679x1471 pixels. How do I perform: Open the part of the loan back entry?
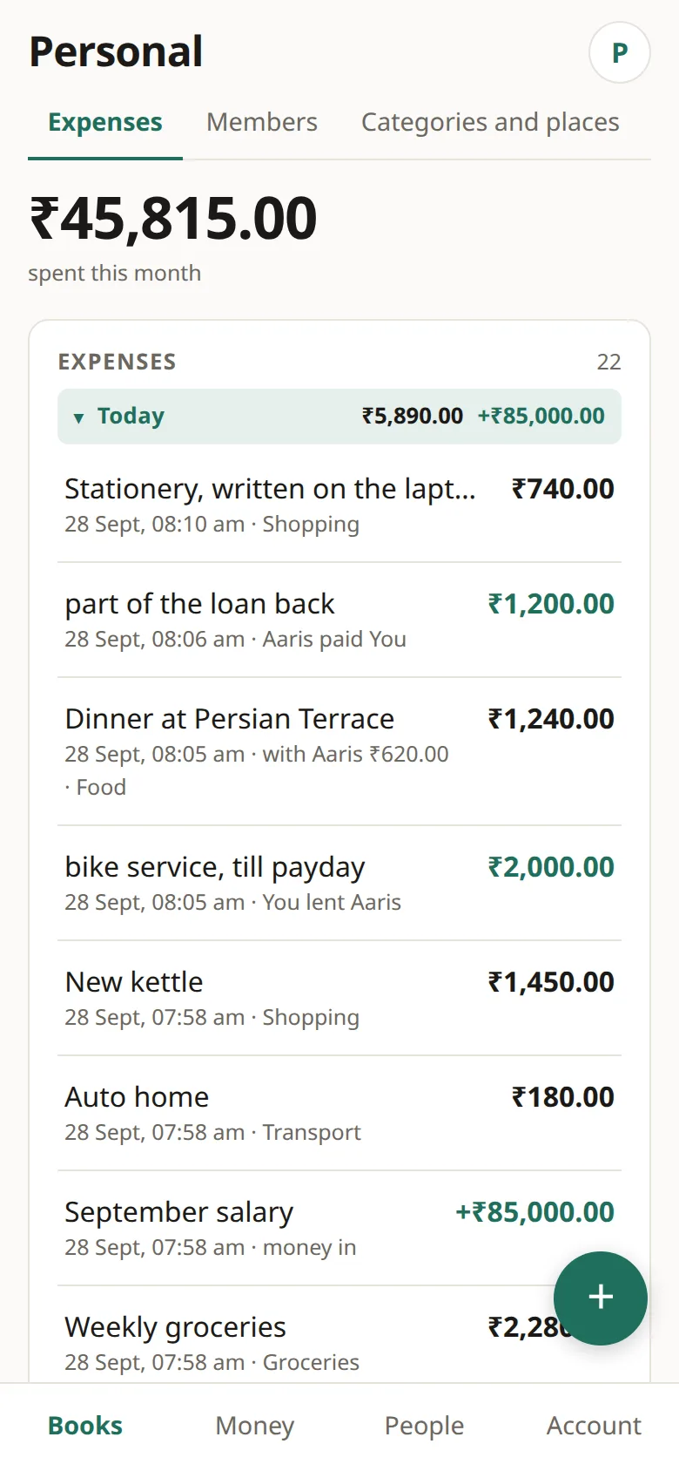click(x=339, y=620)
